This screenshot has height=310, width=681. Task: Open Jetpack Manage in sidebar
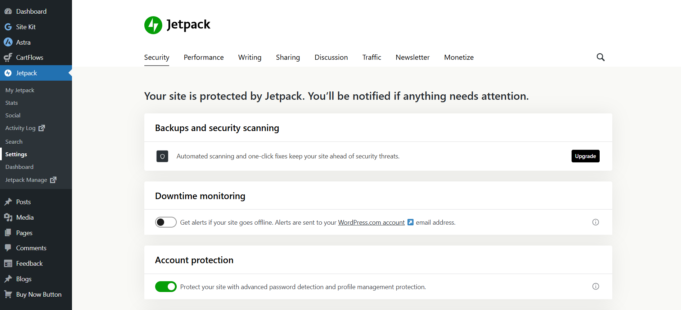pos(30,180)
